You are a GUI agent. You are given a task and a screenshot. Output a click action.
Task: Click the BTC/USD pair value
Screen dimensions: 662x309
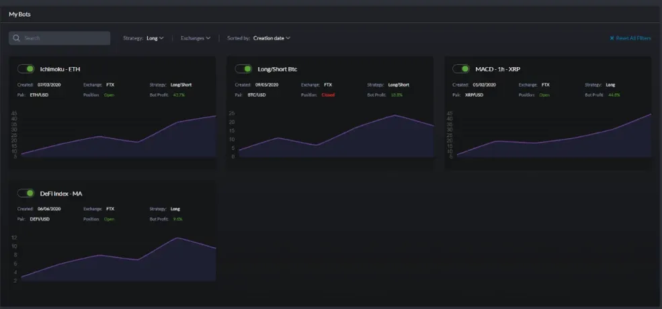(x=257, y=95)
